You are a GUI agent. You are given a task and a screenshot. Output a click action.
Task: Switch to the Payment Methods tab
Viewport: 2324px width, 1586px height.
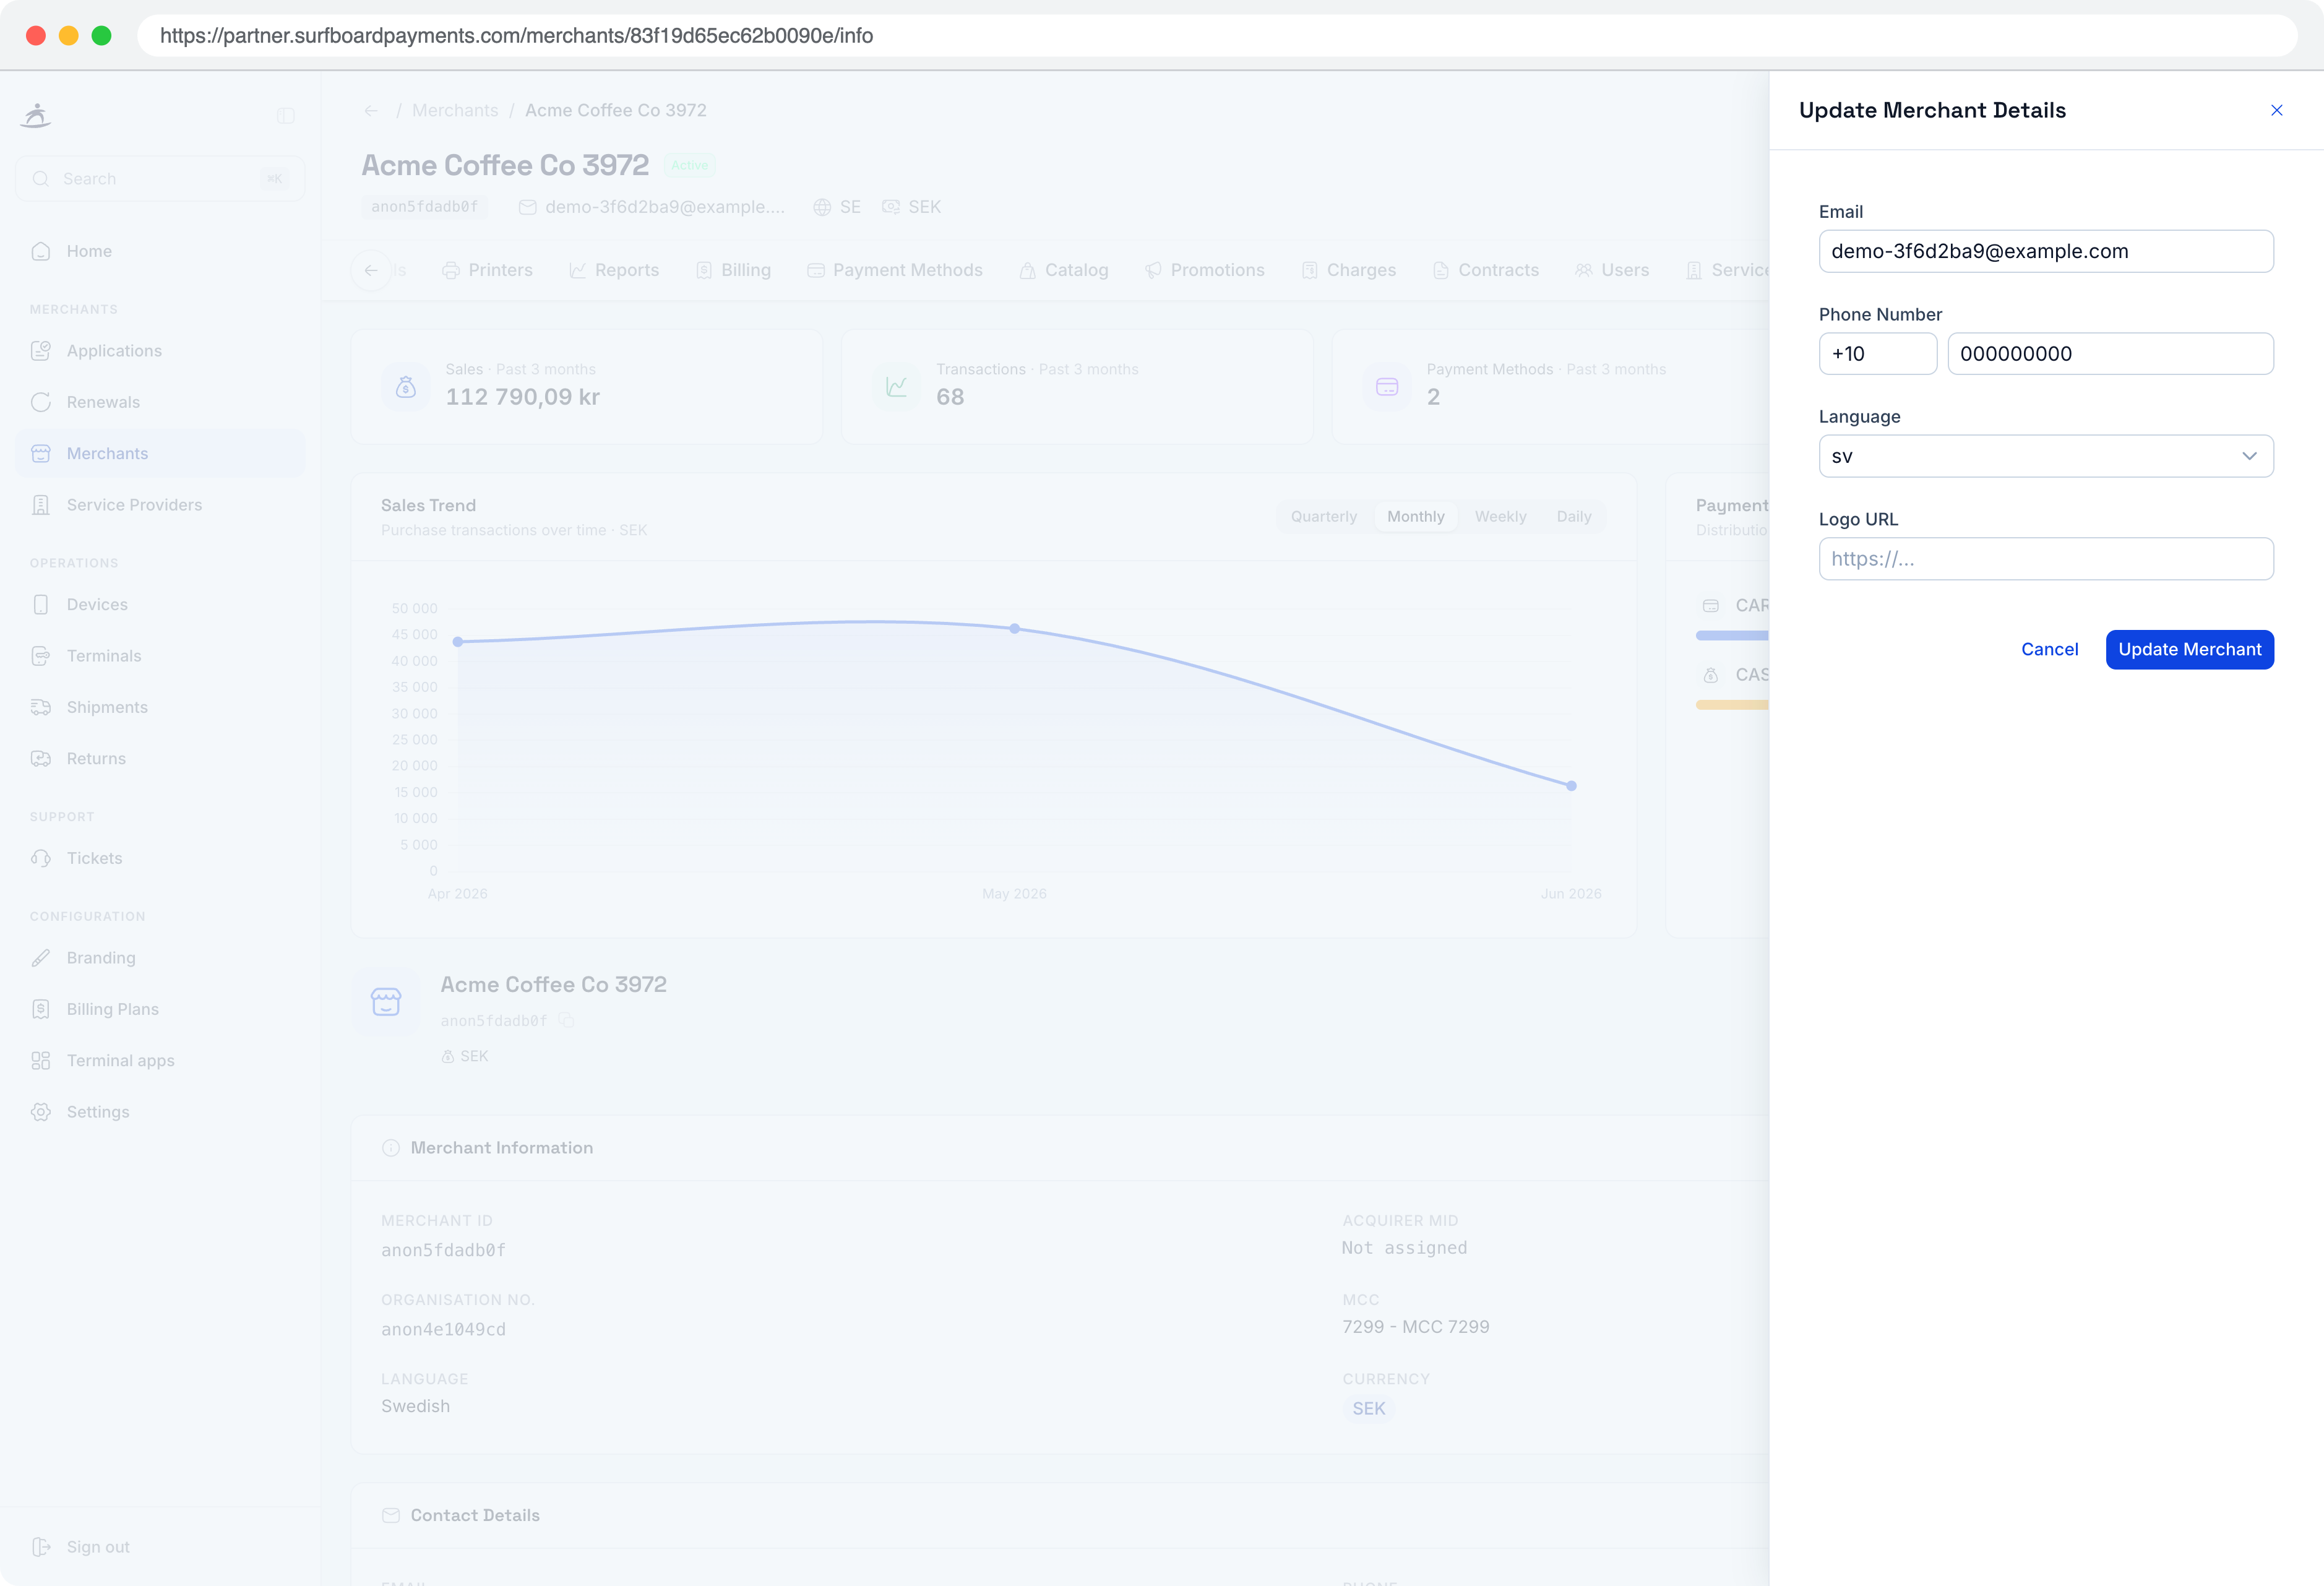(x=895, y=270)
